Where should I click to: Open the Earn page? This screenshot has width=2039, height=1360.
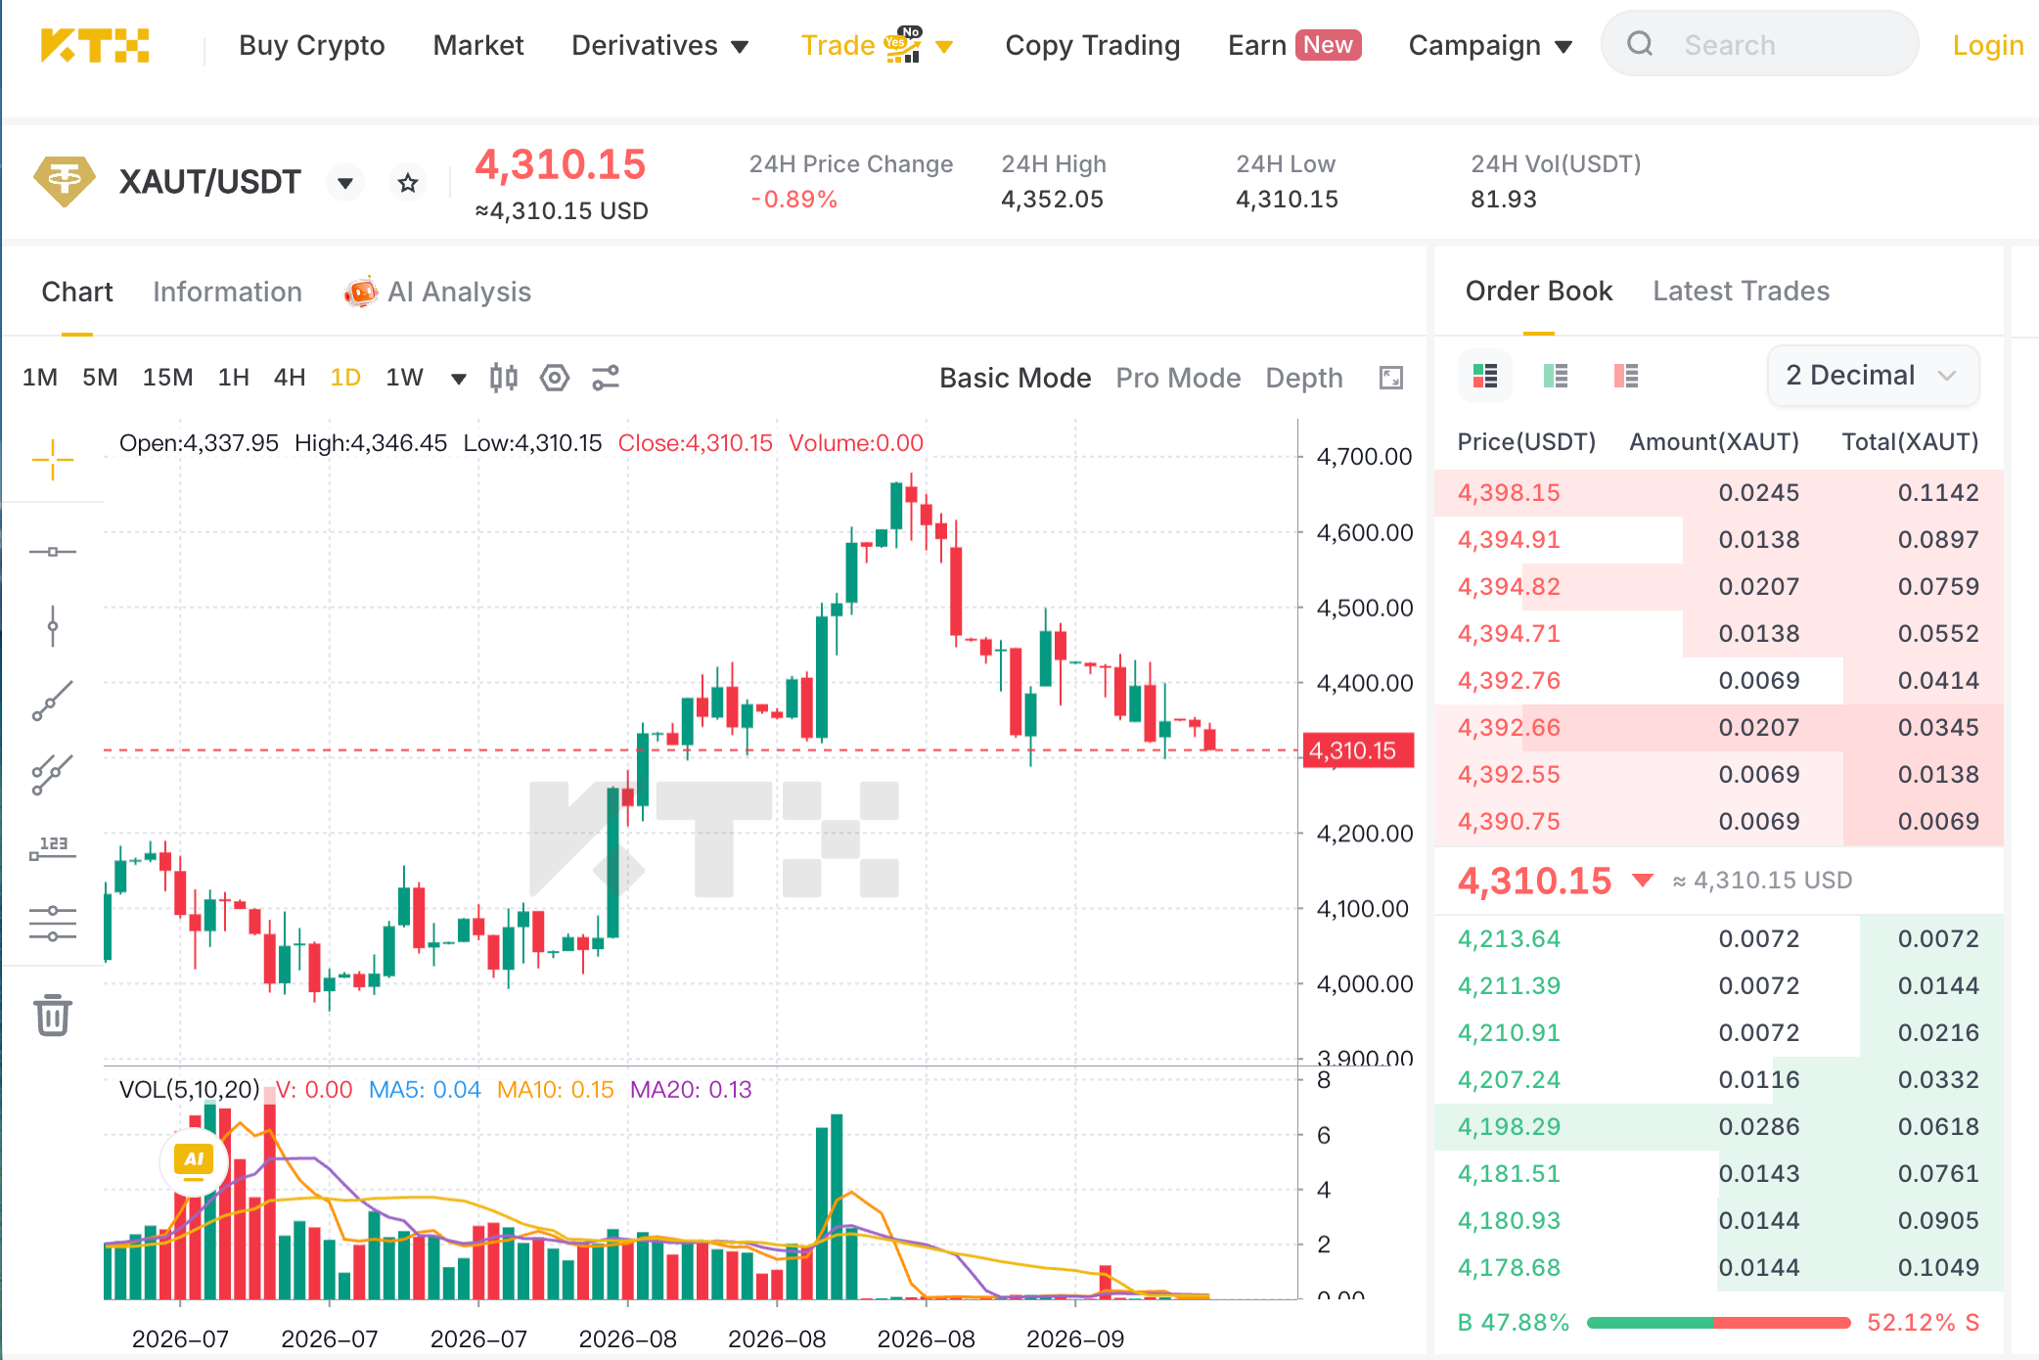click(1257, 45)
